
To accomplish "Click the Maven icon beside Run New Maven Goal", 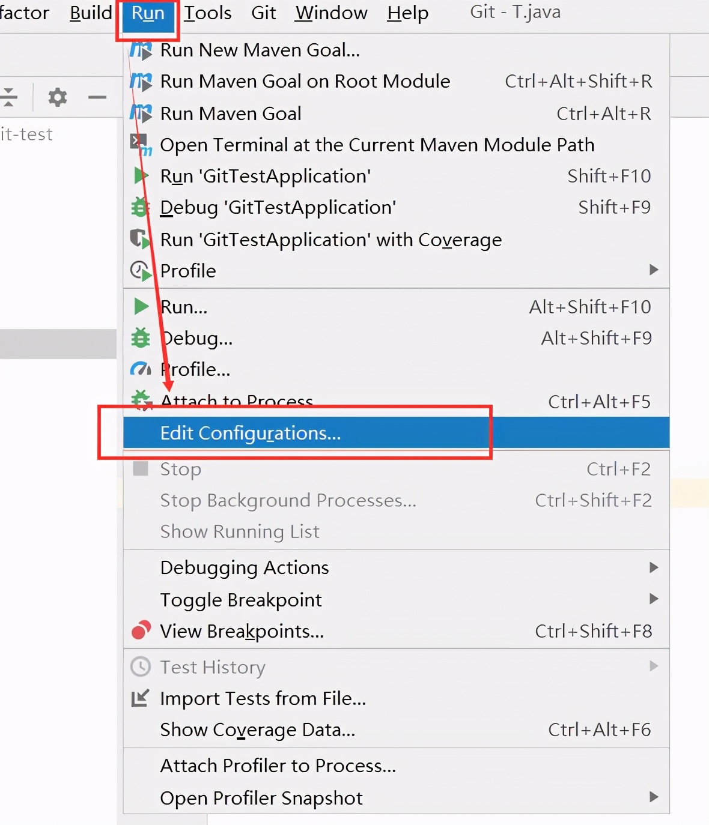I will (141, 50).
